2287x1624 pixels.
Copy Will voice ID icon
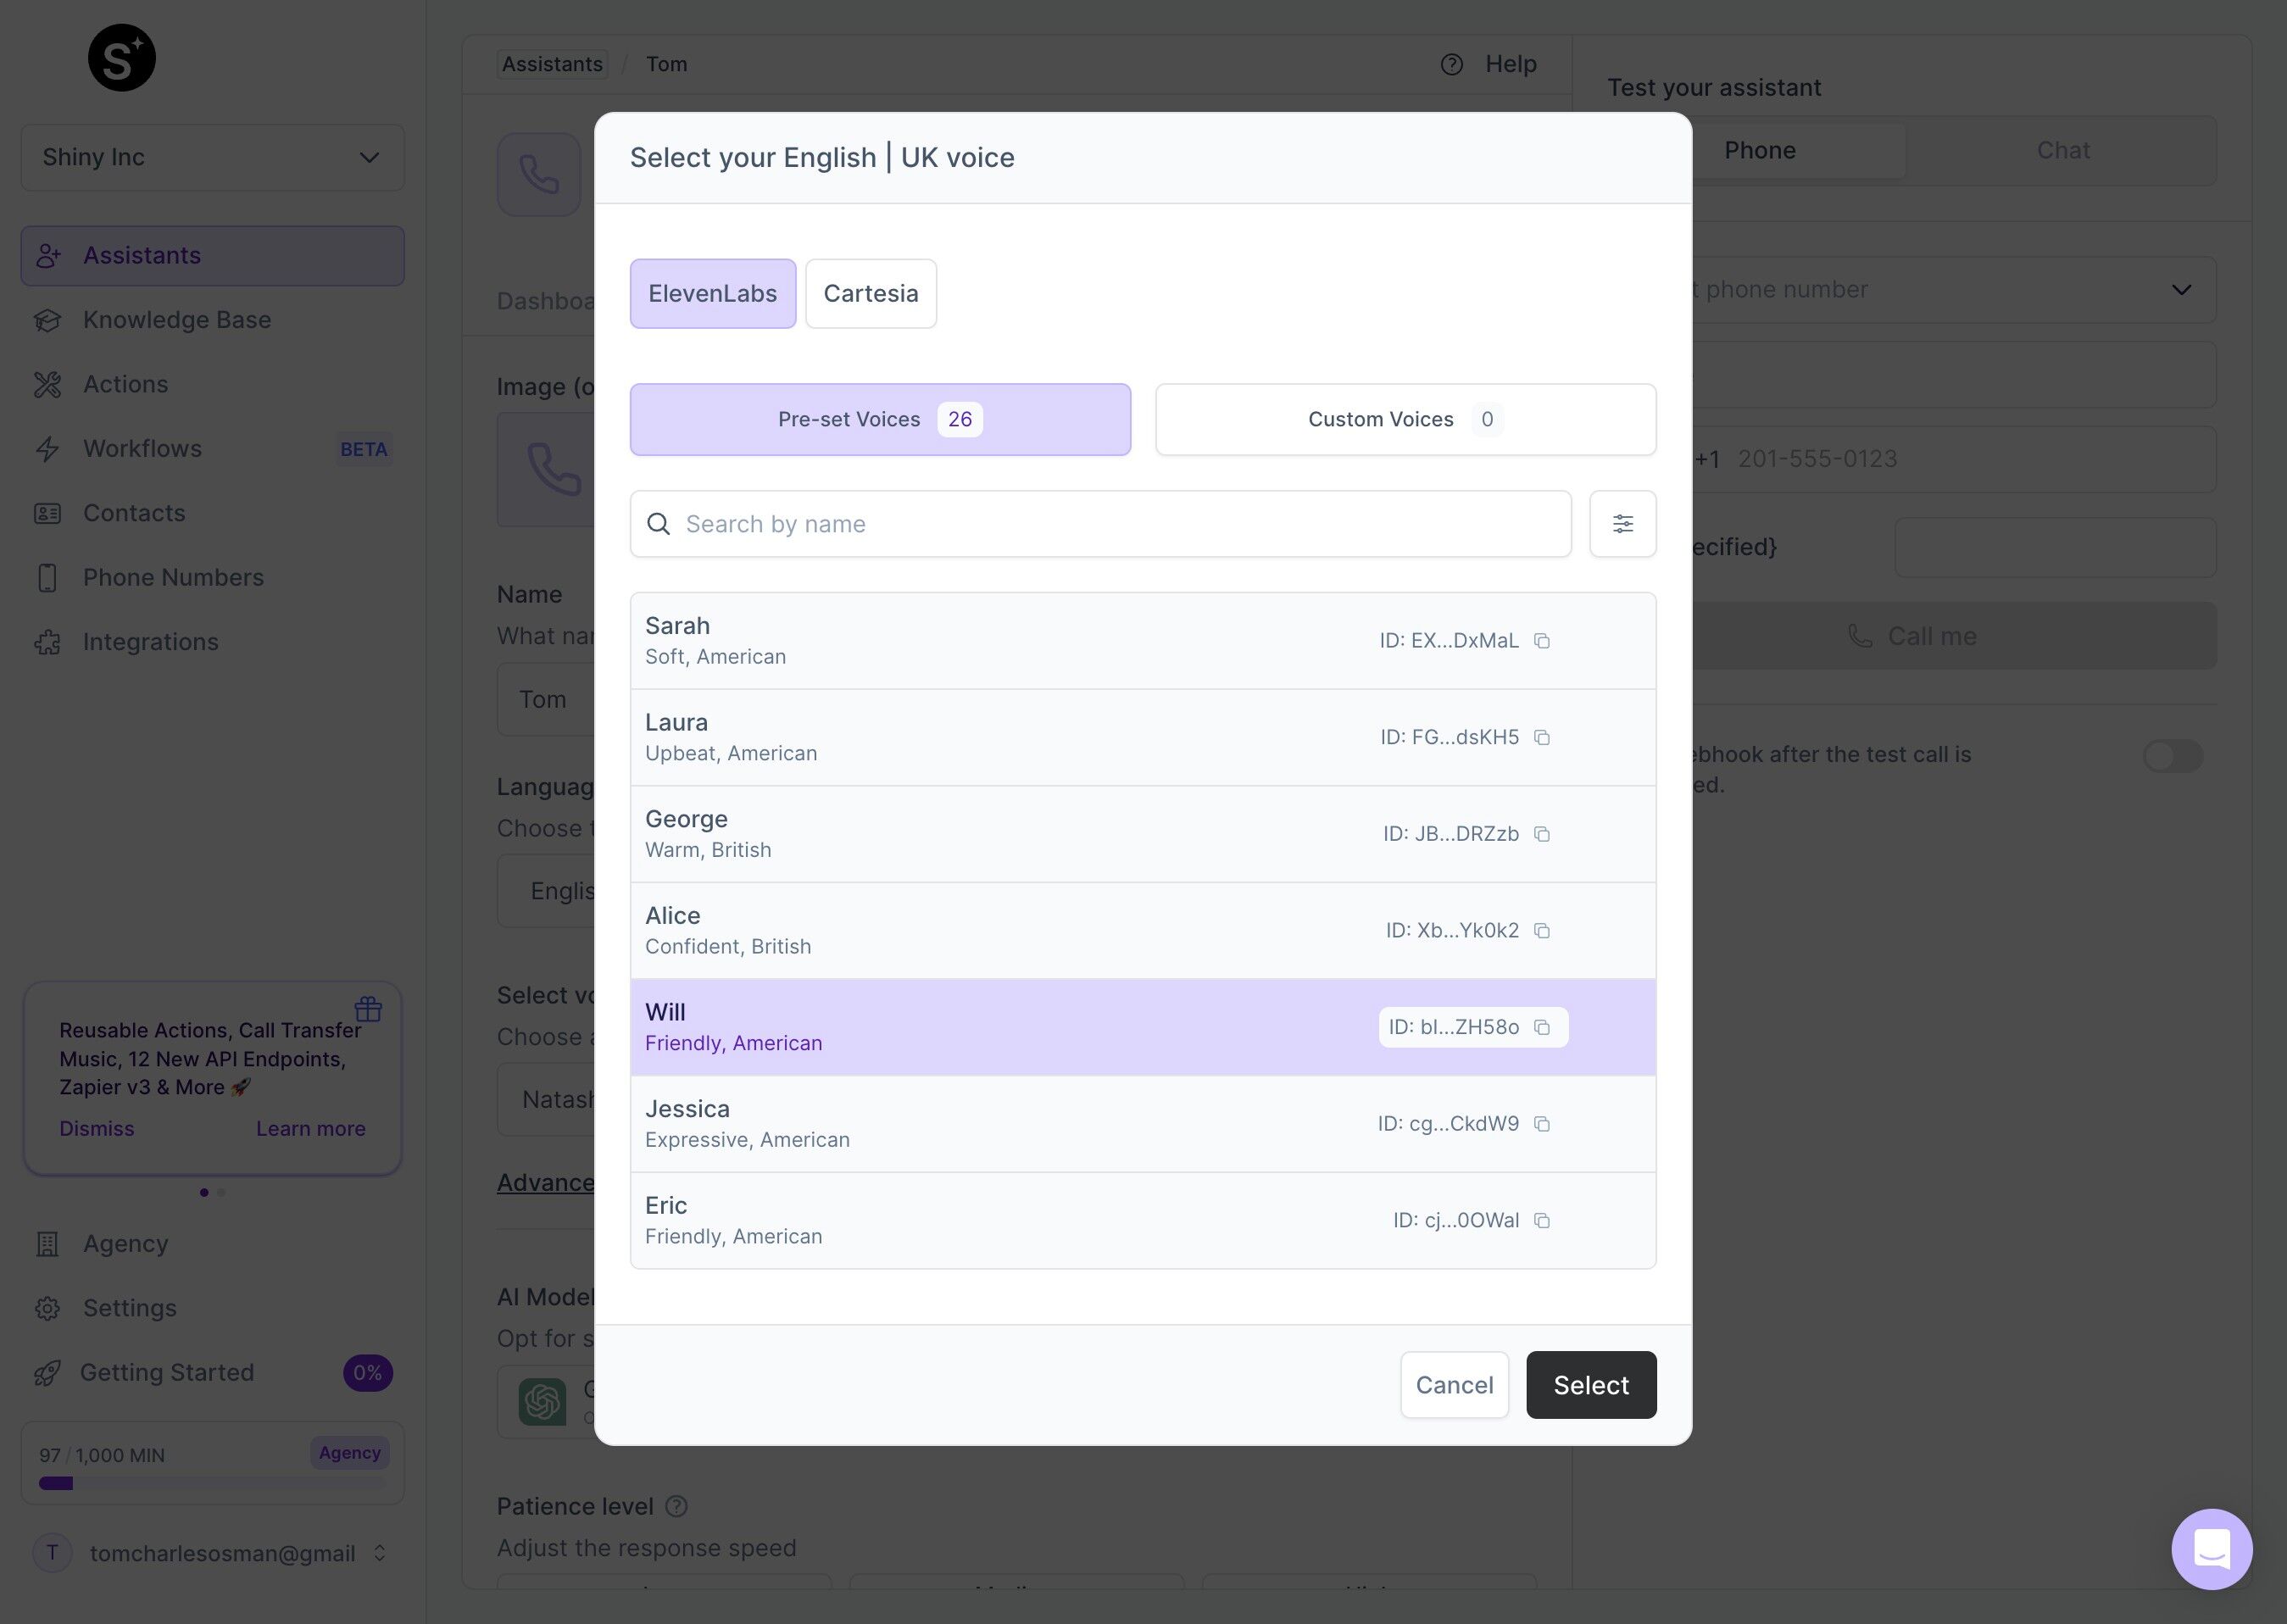click(x=1544, y=1026)
